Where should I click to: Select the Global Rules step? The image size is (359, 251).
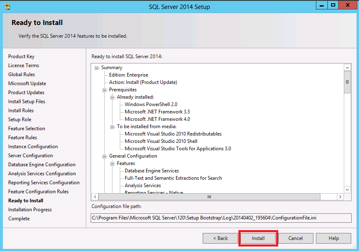[21, 75]
